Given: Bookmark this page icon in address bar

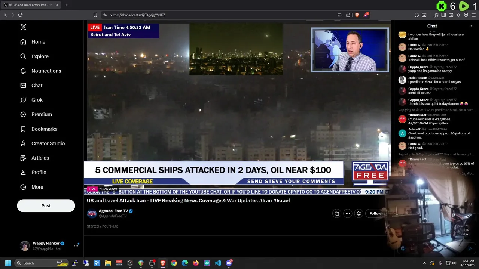Looking at the screenshot, I should point(95,15).
